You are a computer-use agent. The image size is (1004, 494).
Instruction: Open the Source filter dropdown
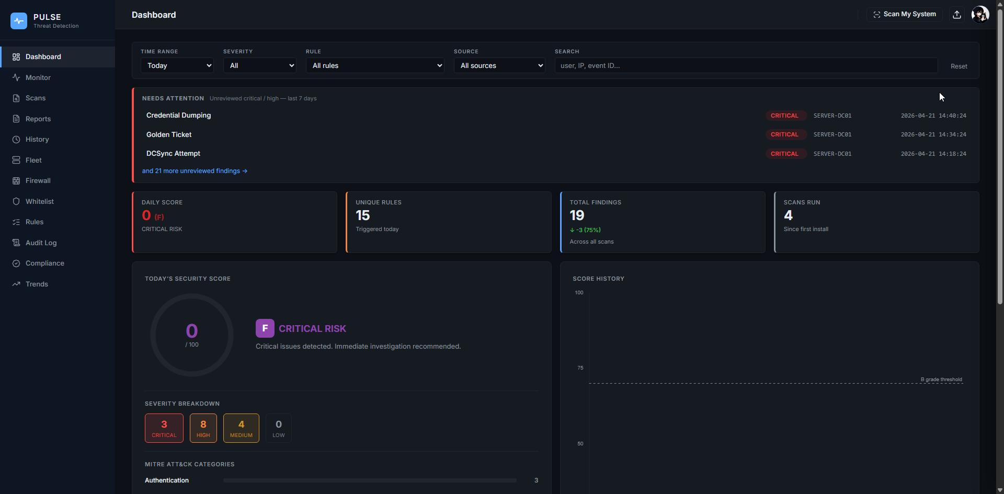499,65
